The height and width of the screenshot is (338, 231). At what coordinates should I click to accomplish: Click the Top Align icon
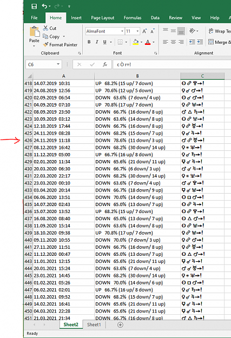166,30
